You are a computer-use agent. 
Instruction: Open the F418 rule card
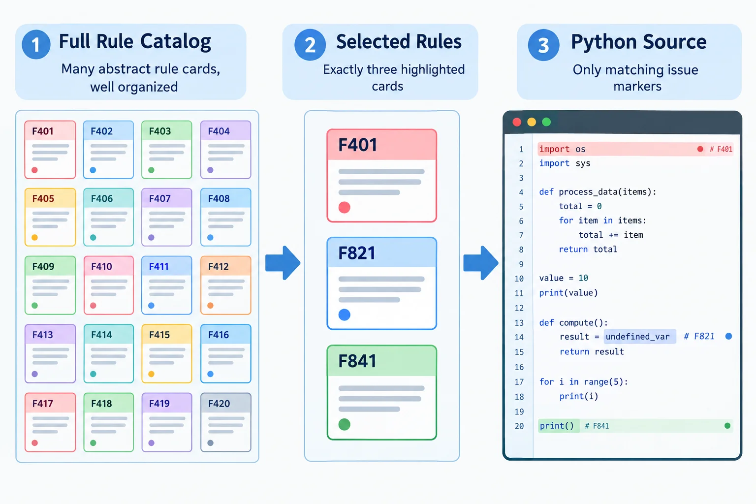pyautogui.click(x=108, y=422)
